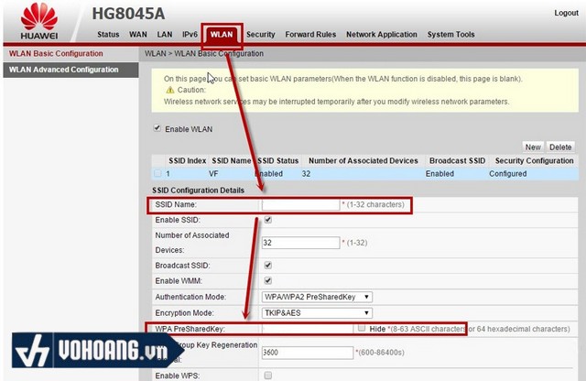Open the Authentication Mode dropdown
This screenshot has height=381, width=586.
tap(317, 297)
